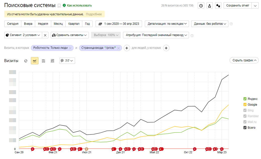Disable the Всего total line checkbox

245,128
